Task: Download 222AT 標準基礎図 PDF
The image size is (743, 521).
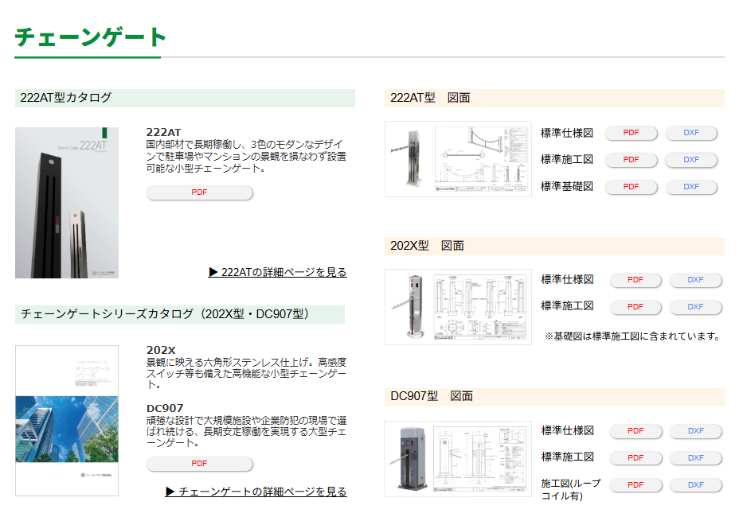Action: 632,187
